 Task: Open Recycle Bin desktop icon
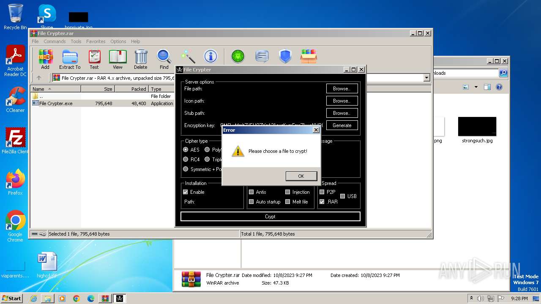pos(15,17)
